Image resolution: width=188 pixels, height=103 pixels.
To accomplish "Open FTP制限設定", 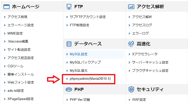I will click(80, 25).
